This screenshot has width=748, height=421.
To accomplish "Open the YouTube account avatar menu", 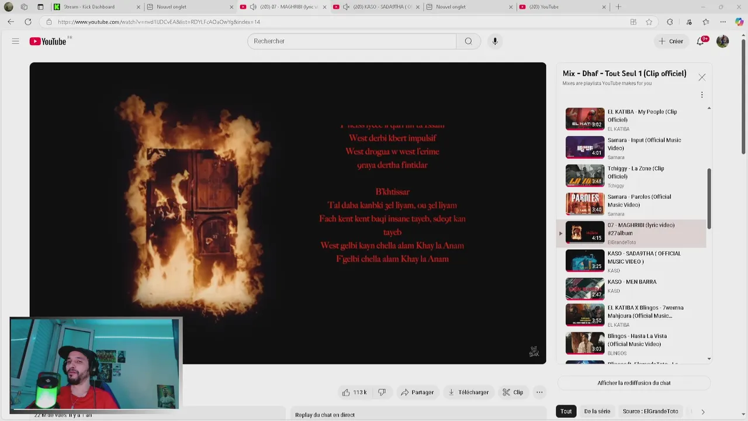I will [723, 41].
